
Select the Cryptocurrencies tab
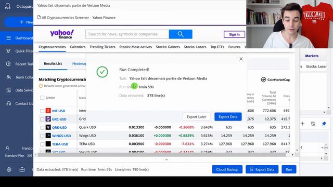52,47
